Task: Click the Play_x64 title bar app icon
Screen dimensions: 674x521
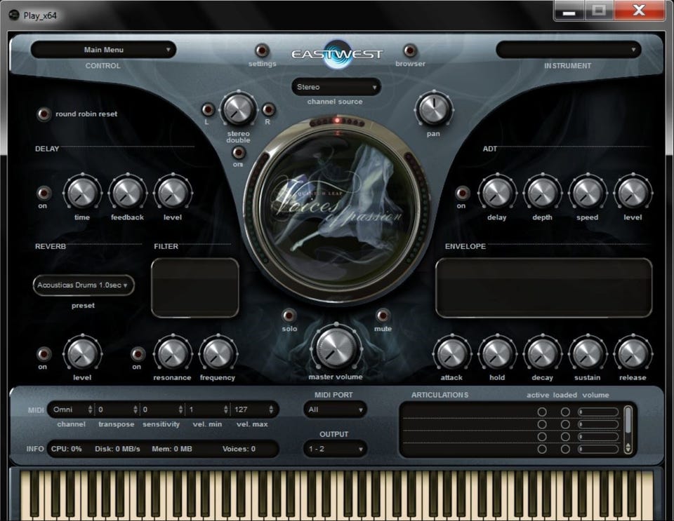Action: point(14,15)
